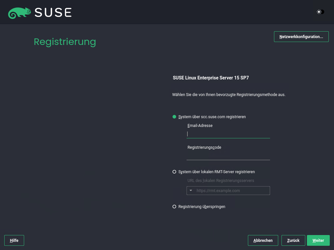Click the Registrierung page heading
334x250 pixels.
coord(65,42)
